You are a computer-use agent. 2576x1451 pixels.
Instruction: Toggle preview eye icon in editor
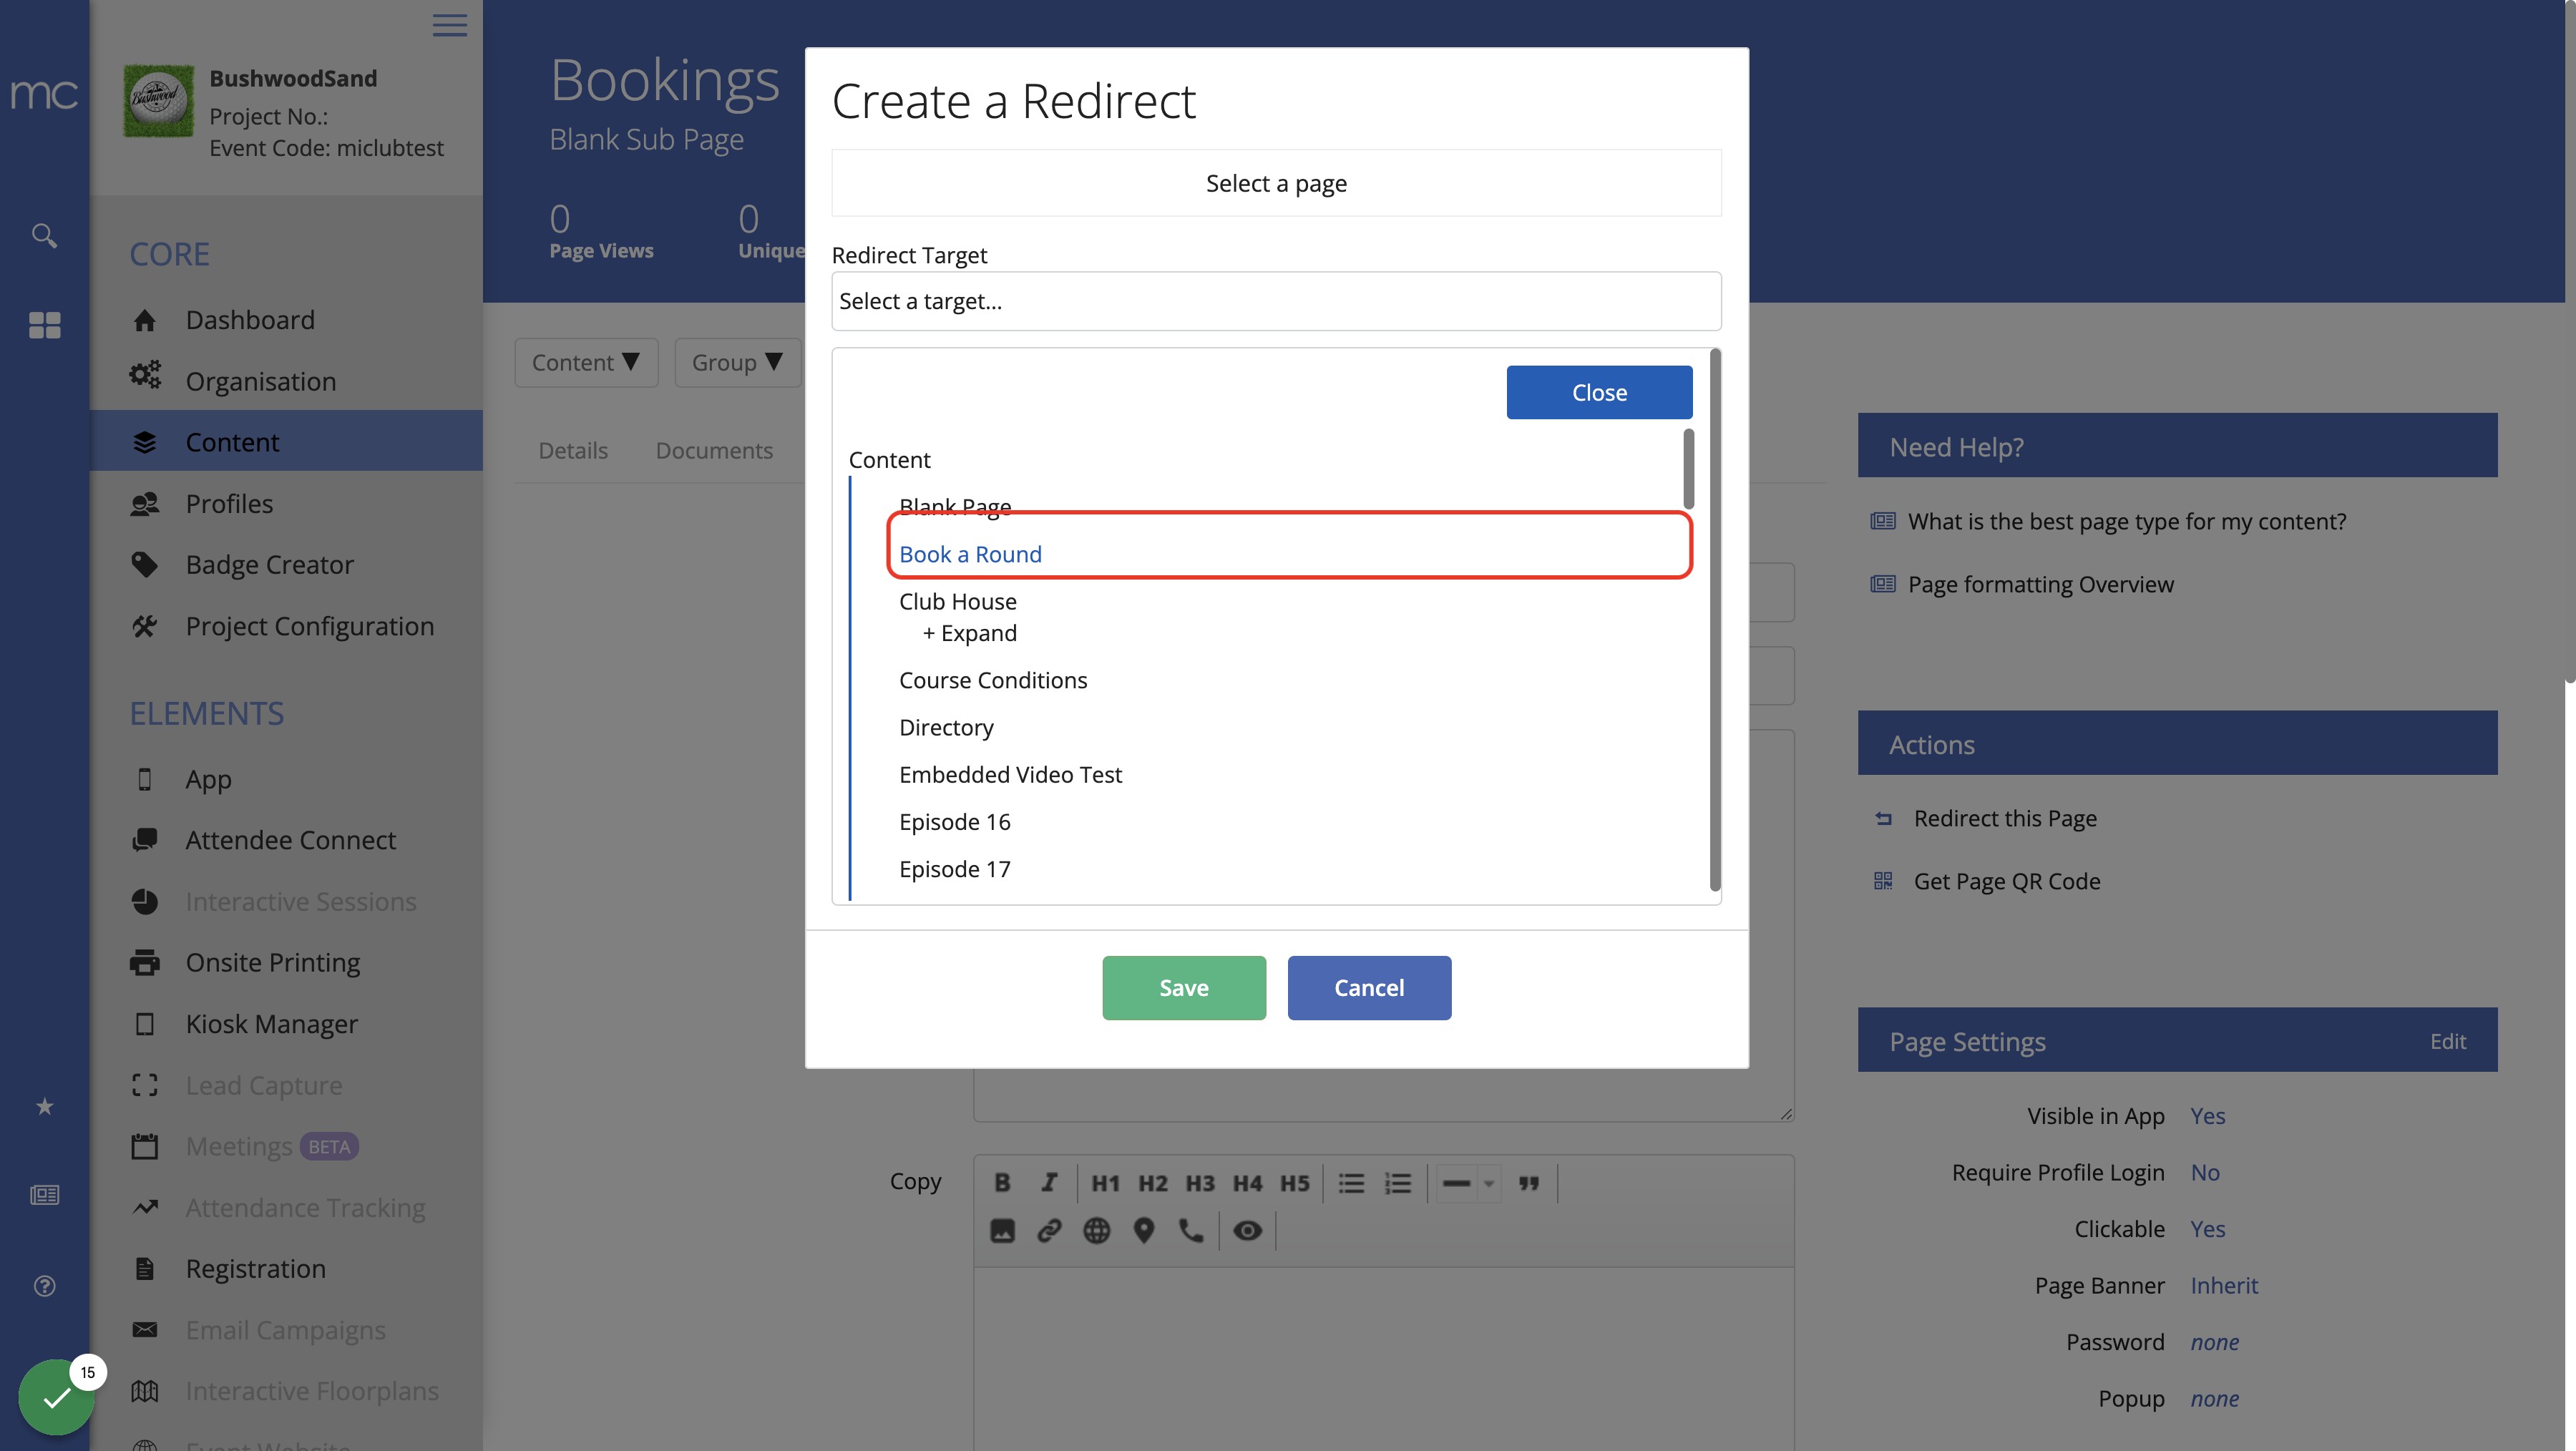(x=1247, y=1231)
